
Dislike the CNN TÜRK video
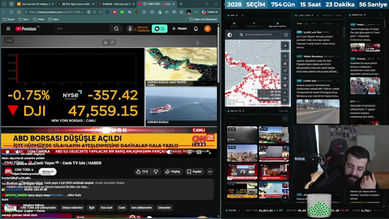156,172
